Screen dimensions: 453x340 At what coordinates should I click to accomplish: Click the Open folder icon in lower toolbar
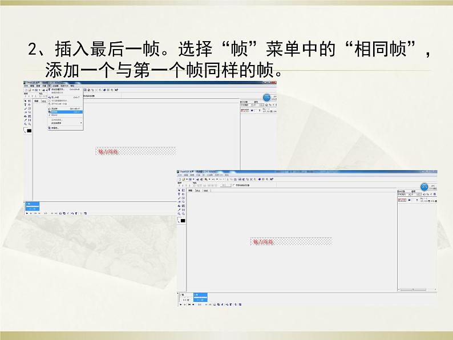coord(184,179)
